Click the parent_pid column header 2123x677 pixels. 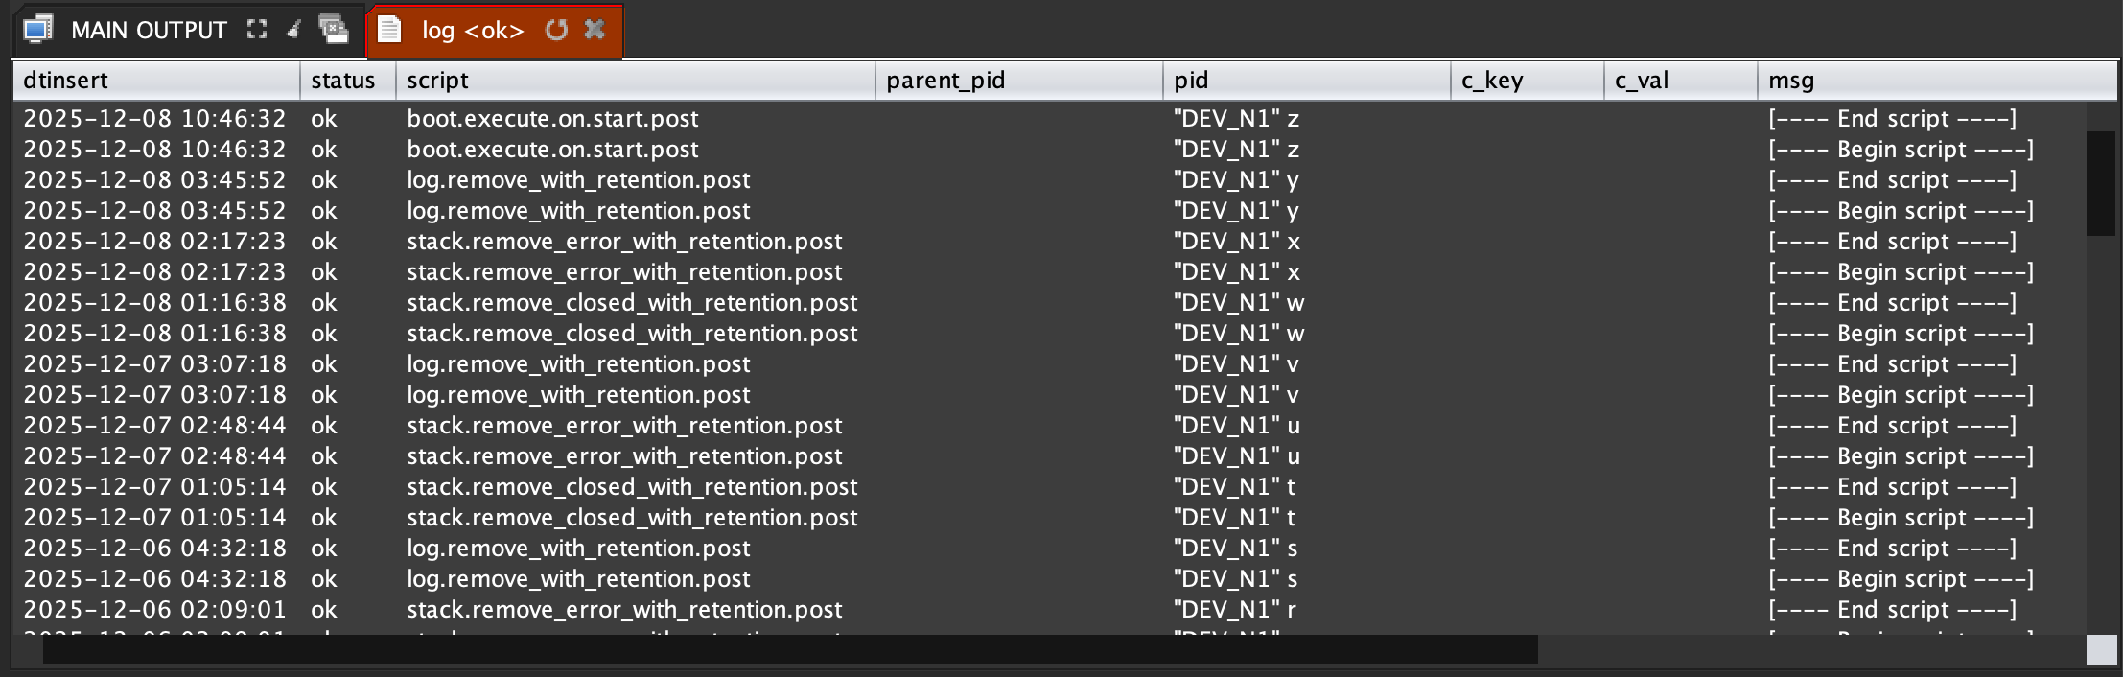1018,81
